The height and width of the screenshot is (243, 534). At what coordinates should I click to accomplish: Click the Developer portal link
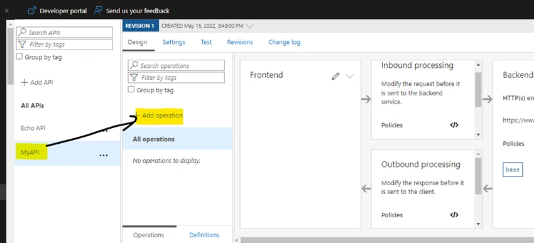(63, 11)
